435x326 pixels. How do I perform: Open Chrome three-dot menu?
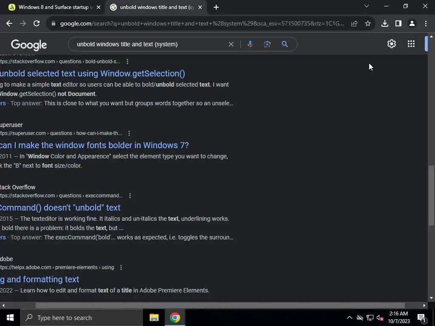[x=426, y=24]
